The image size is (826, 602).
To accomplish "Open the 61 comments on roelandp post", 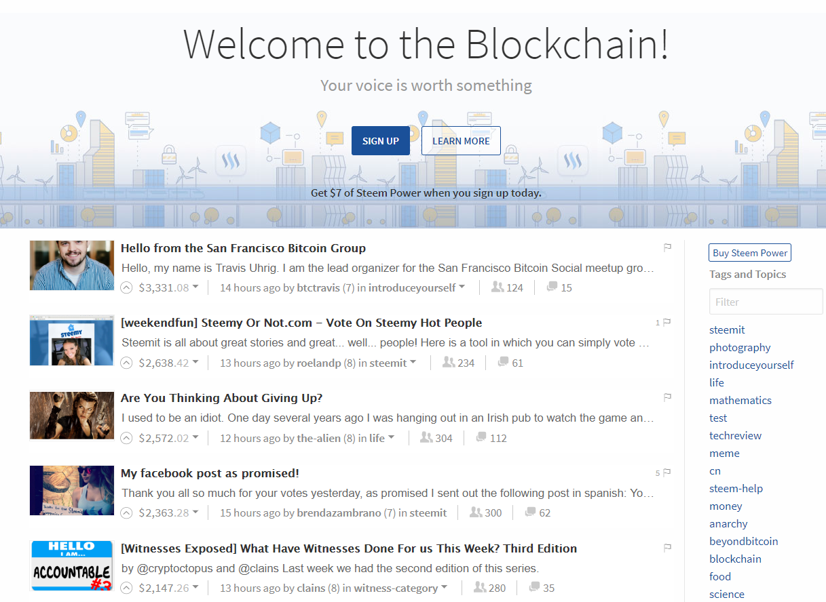I will [510, 363].
